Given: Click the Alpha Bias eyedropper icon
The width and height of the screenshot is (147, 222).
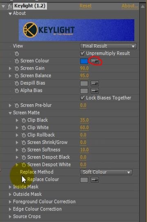Looking at the screenshot, I should (95, 91).
